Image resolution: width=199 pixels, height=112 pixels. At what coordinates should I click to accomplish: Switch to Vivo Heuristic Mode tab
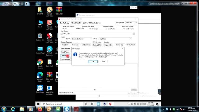(88, 26)
